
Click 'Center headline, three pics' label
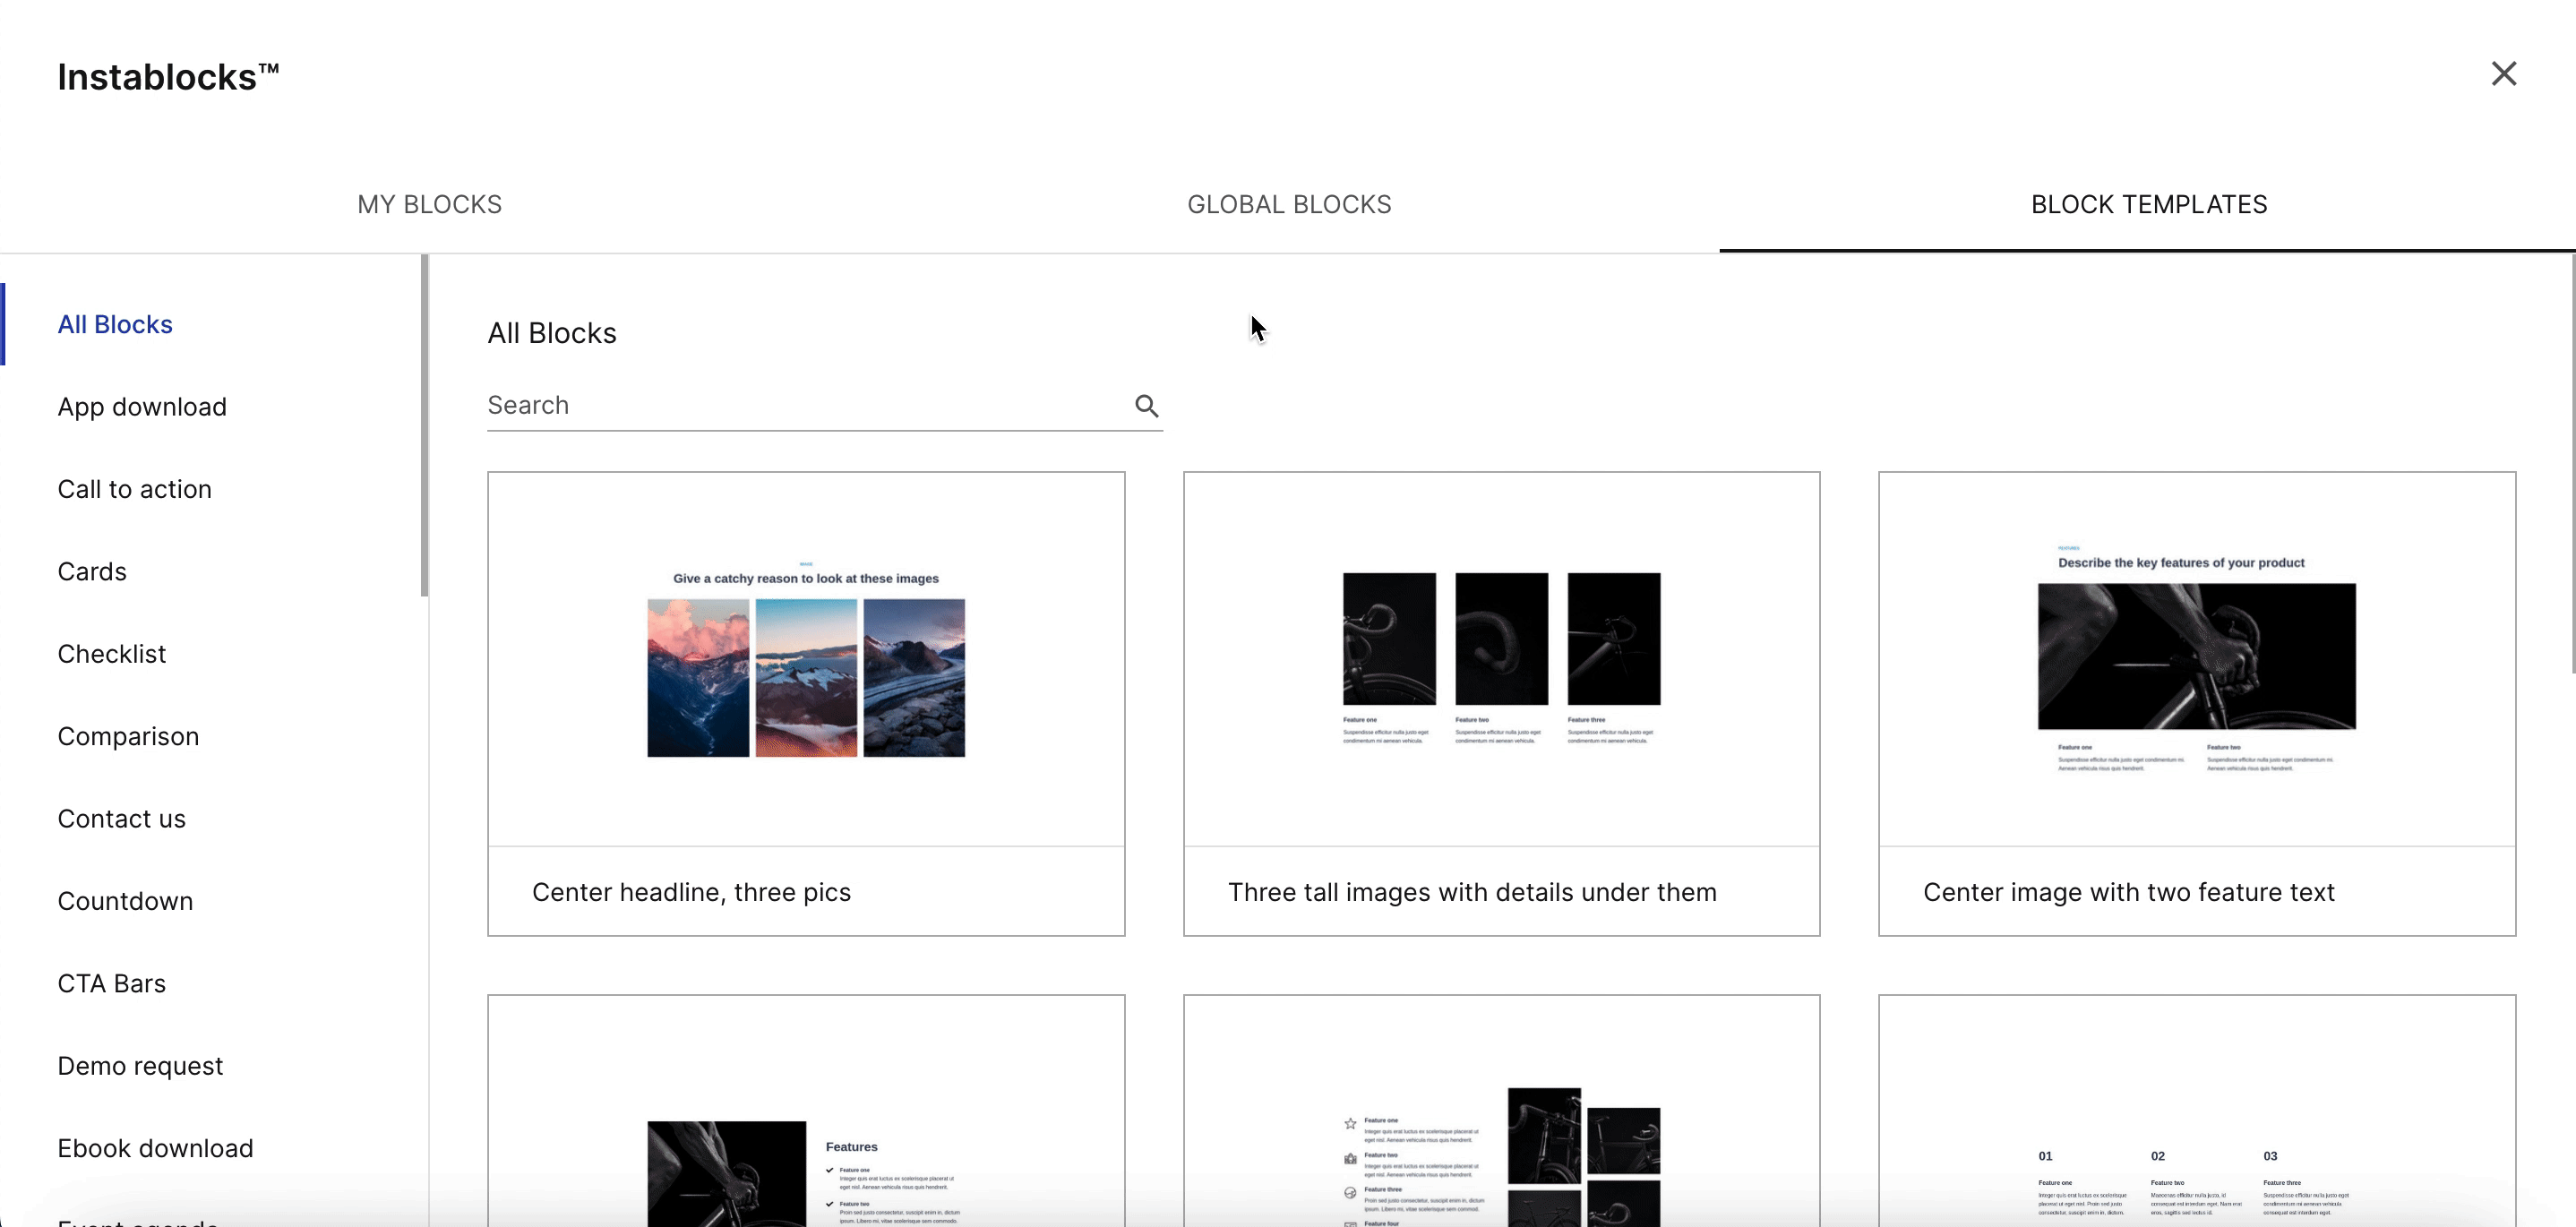coord(691,892)
